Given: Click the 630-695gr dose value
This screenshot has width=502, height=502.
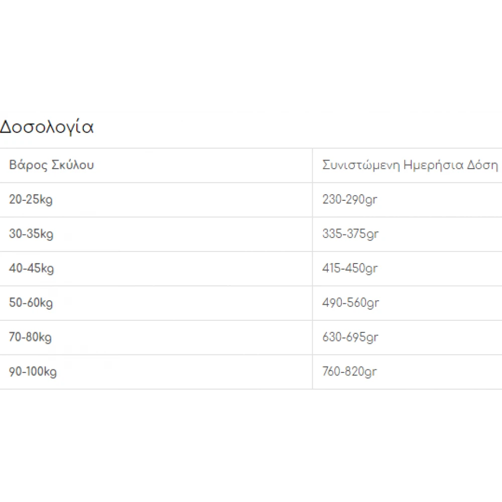Looking at the screenshot, I should tap(350, 337).
